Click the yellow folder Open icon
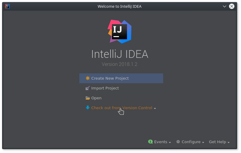Image resolution: width=241 pixels, height=153 pixels. pos(88,98)
